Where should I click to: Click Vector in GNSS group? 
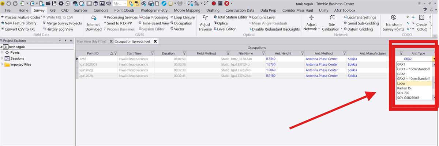click(177, 29)
